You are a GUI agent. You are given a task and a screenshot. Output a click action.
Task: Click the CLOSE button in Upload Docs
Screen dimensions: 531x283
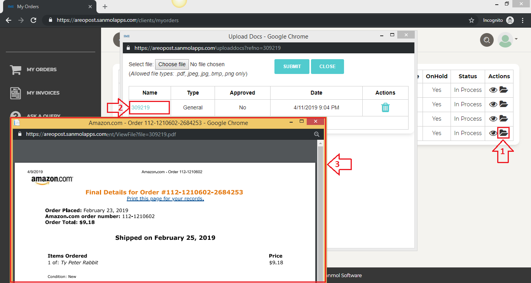click(x=327, y=67)
